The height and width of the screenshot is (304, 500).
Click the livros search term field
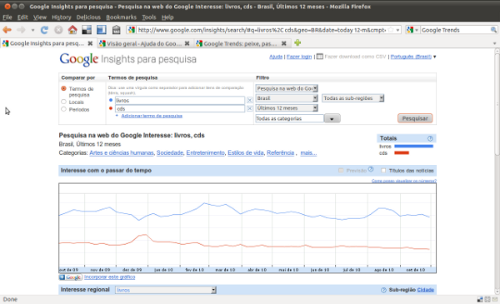[180, 100]
